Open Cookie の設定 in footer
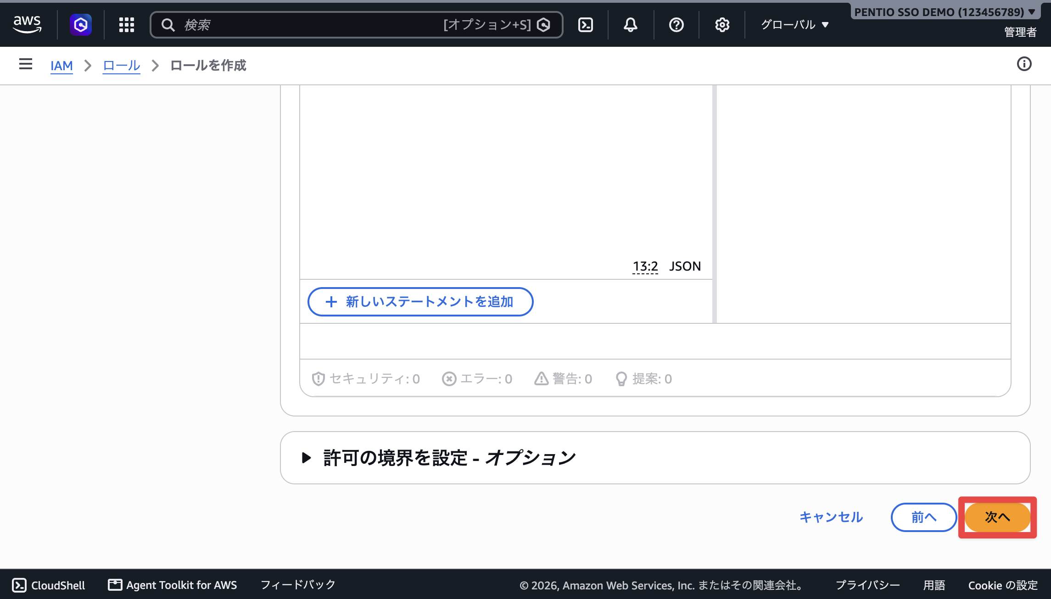 point(1003,585)
